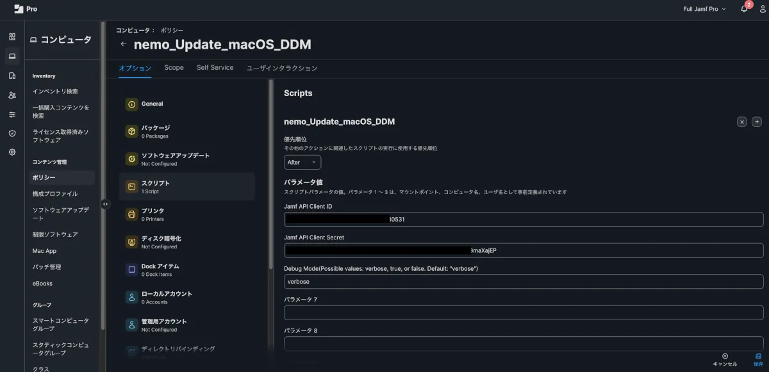
Task: Switch to the ユーザインタラクション tab
Action: (x=282, y=68)
